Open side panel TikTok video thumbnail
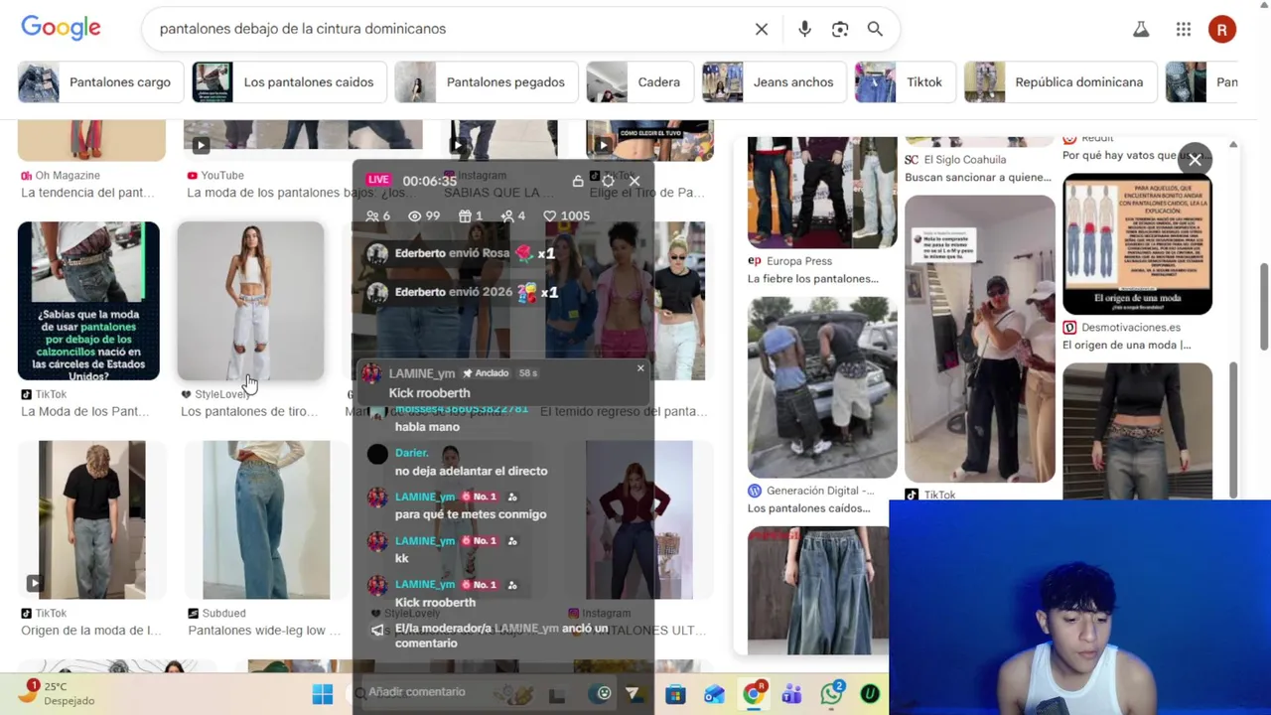This screenshot has height=715, width=1271. (980, 339)
